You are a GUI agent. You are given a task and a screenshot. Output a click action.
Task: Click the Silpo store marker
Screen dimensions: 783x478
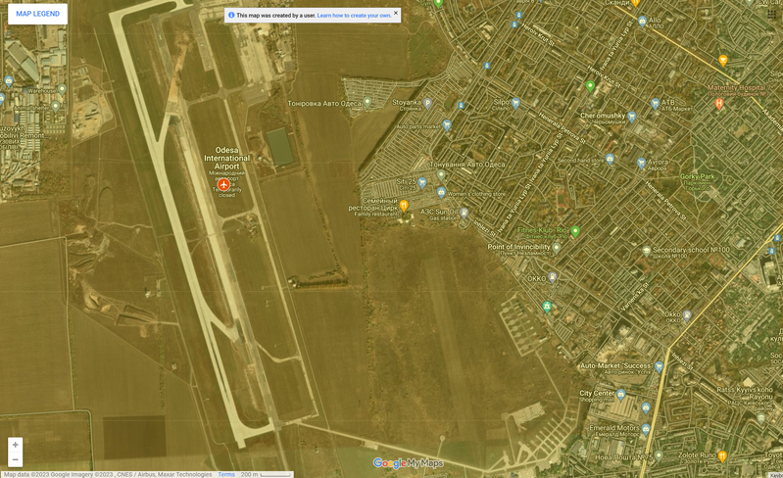point(515,103)
